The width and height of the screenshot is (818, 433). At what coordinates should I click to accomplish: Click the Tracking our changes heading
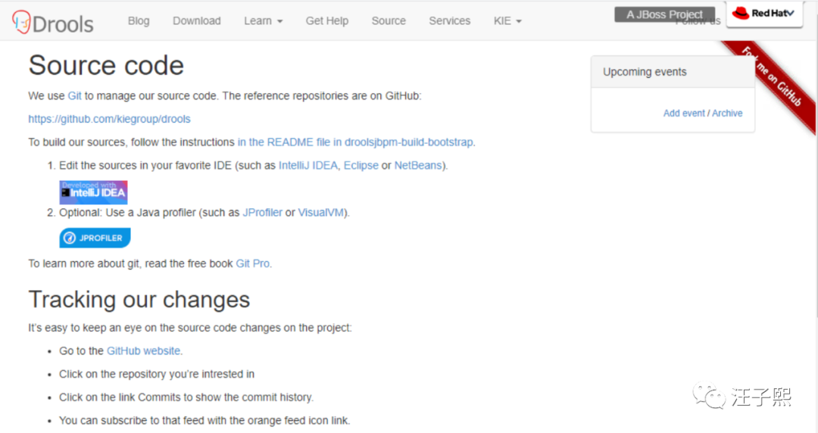[x=139, y=300]
